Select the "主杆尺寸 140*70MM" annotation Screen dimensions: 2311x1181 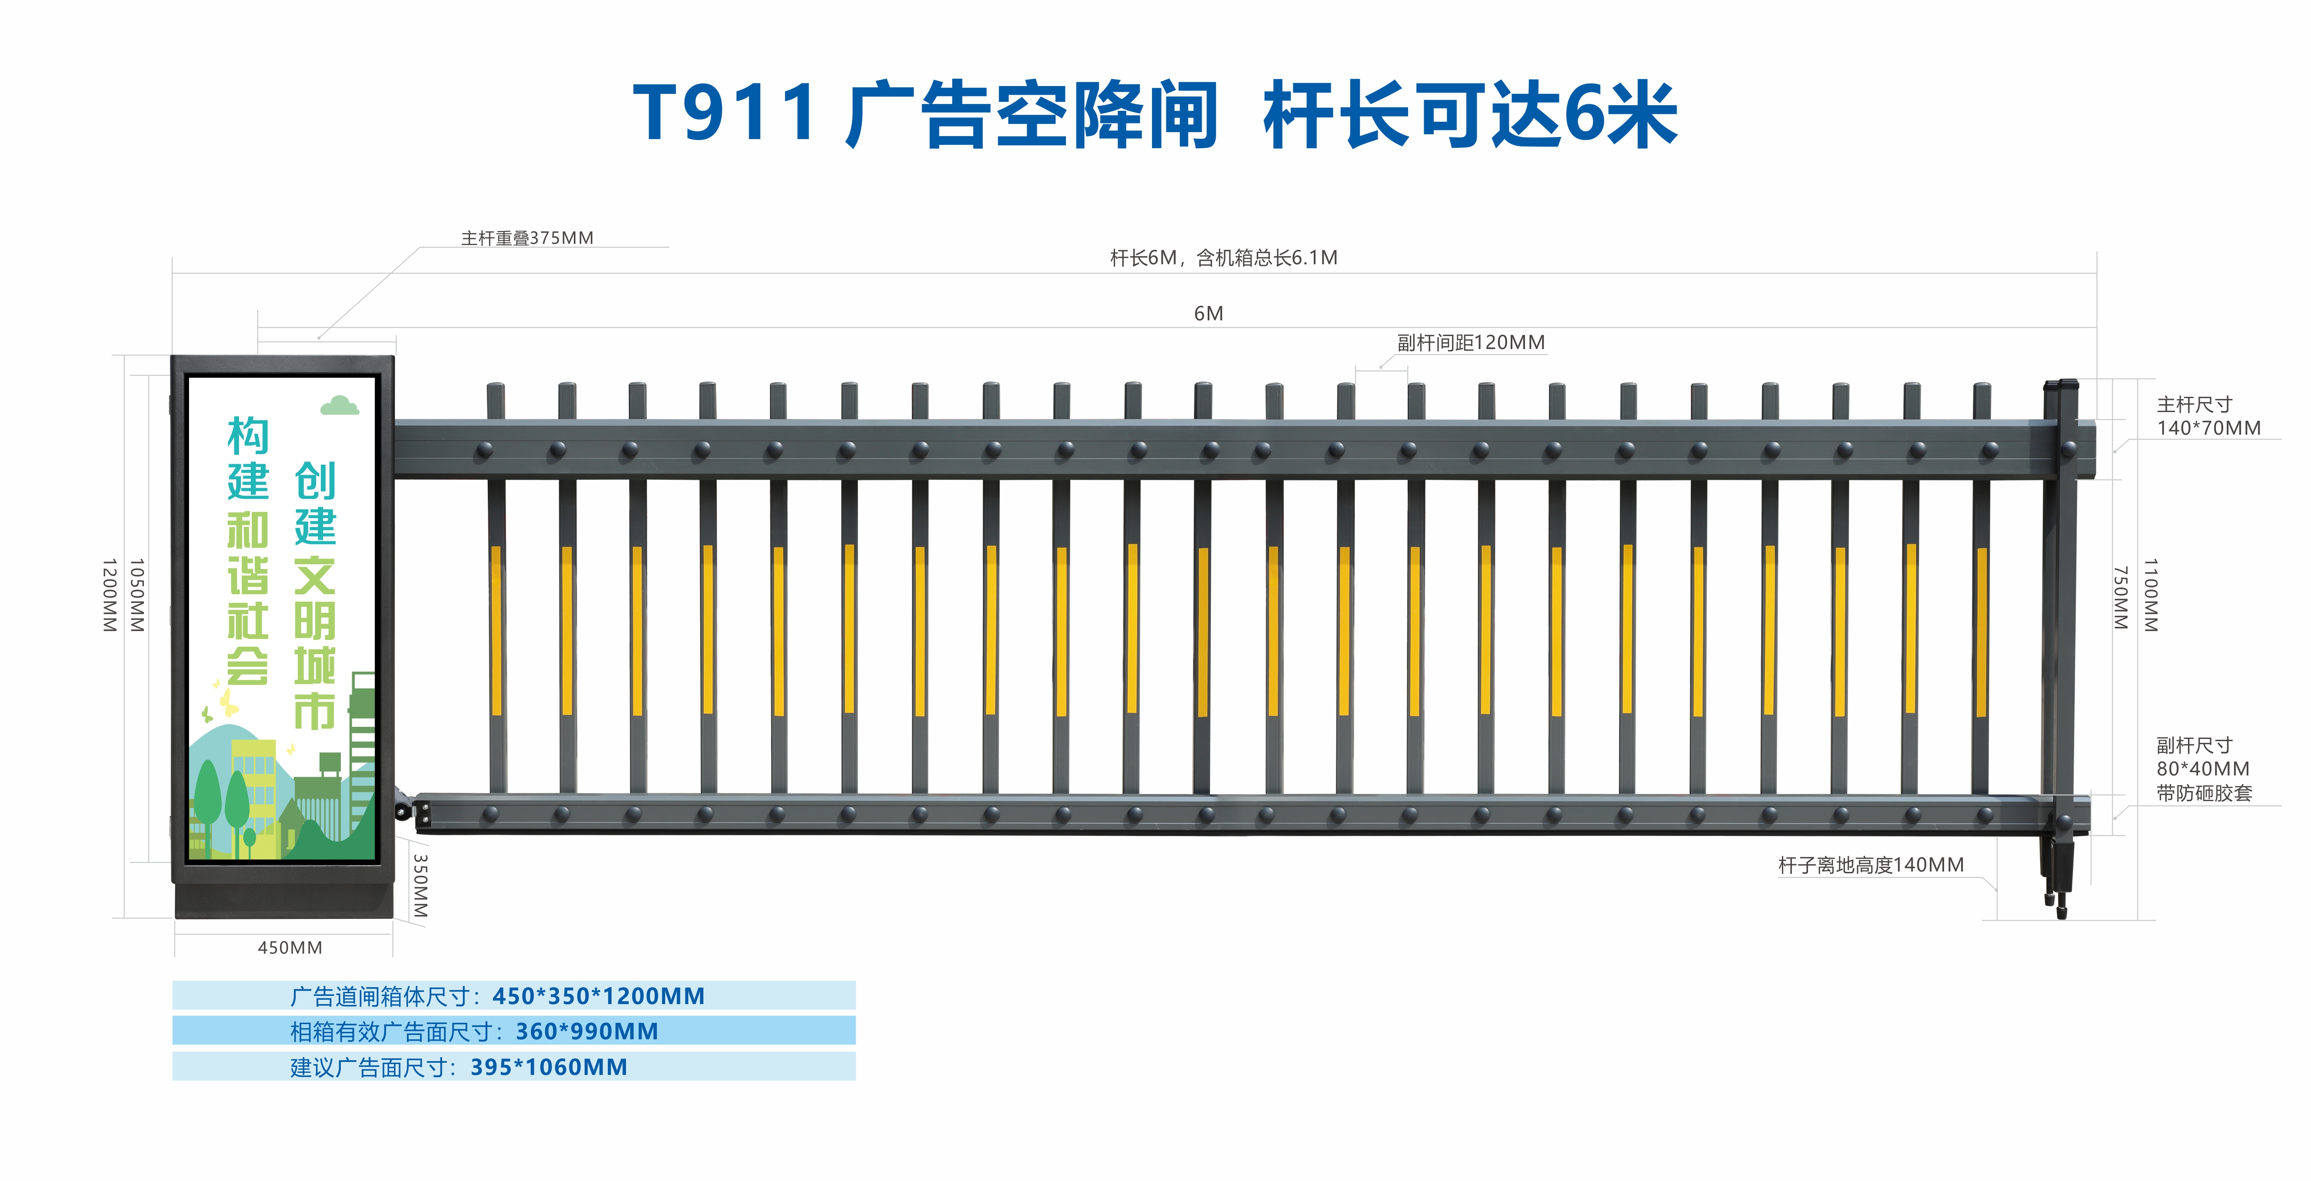pyautogui.click(x=2209, y=416)
